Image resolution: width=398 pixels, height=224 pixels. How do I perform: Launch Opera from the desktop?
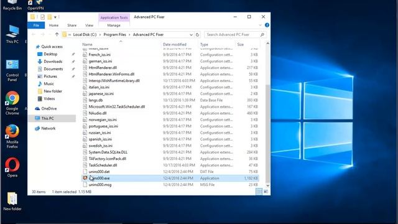pos(12,167)
